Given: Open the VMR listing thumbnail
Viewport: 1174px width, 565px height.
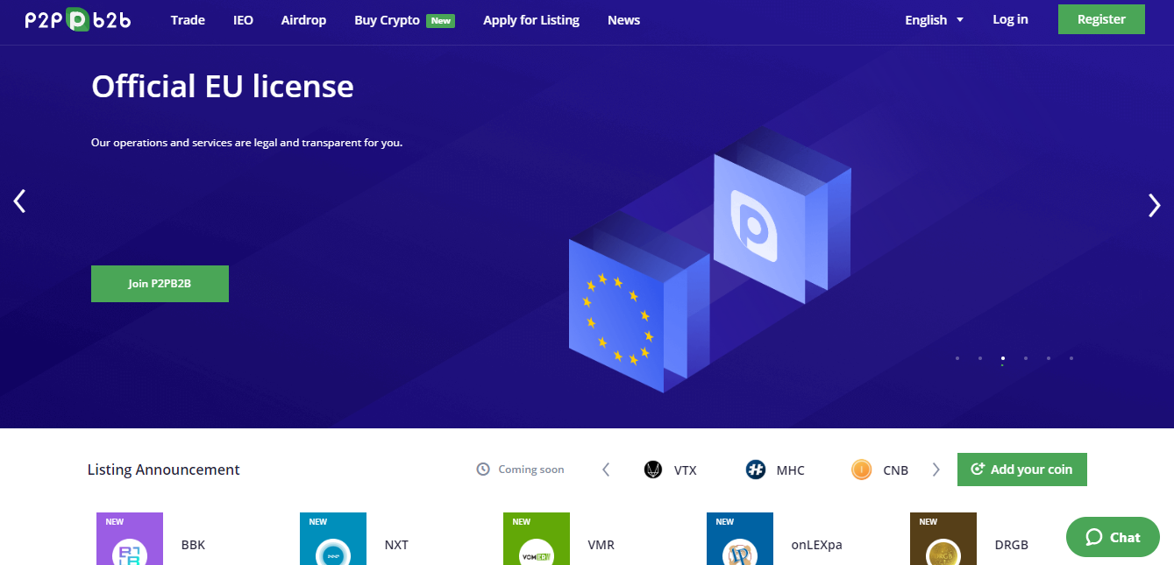Looking at the screenshot, I should pyautogui.click(x=537, y=539).
